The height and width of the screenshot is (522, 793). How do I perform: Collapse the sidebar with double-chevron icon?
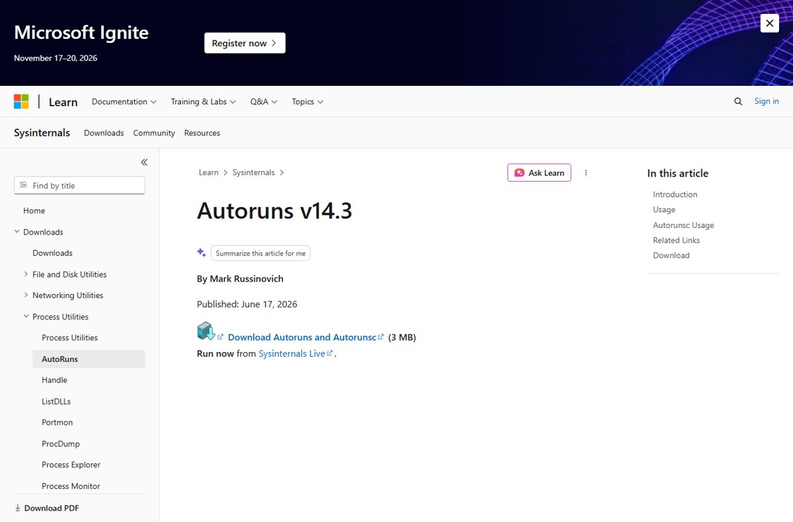144,162
